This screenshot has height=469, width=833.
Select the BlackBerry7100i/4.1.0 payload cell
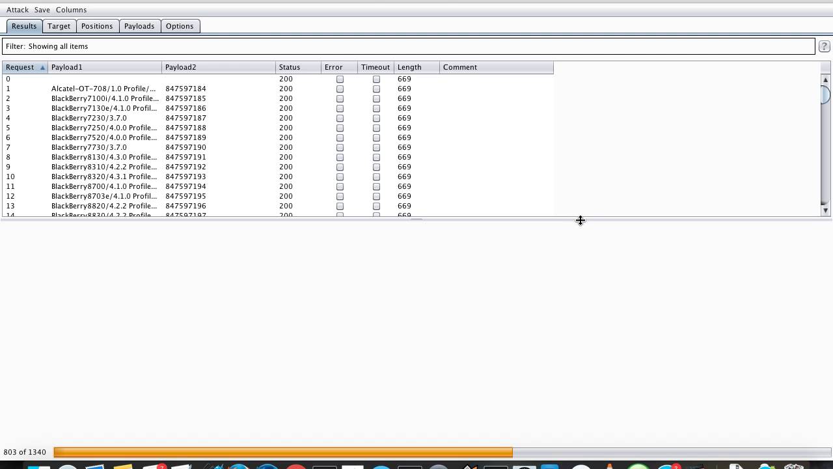105,98
